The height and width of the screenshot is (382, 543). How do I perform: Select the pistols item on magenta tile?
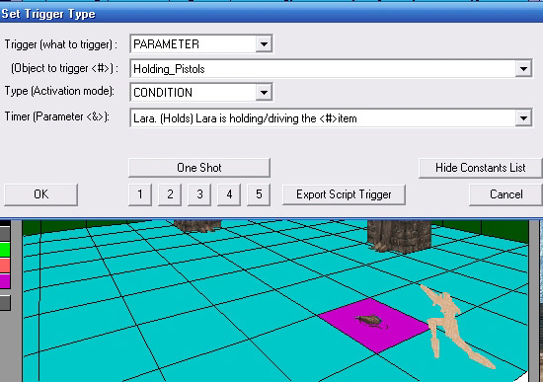point(371,321)
